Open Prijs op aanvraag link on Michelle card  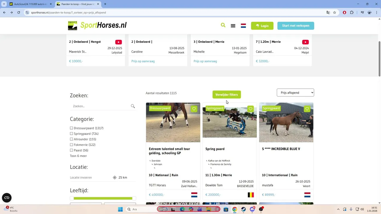(205, 61)
